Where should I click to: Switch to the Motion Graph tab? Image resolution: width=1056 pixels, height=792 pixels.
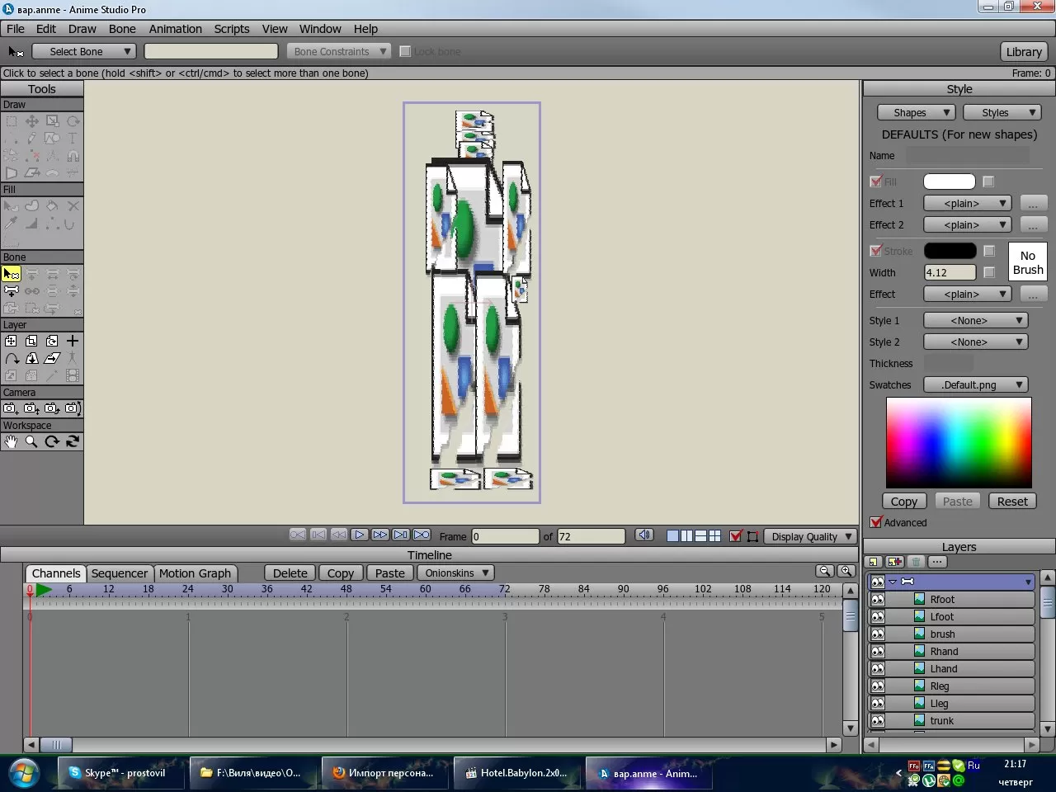pos(195,573)
